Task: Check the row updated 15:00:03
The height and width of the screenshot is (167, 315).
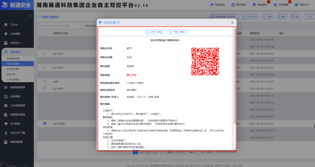Action: 44,60
